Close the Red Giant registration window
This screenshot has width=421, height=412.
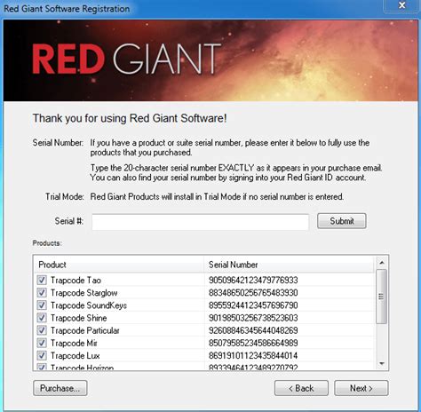tap(401, 5)
